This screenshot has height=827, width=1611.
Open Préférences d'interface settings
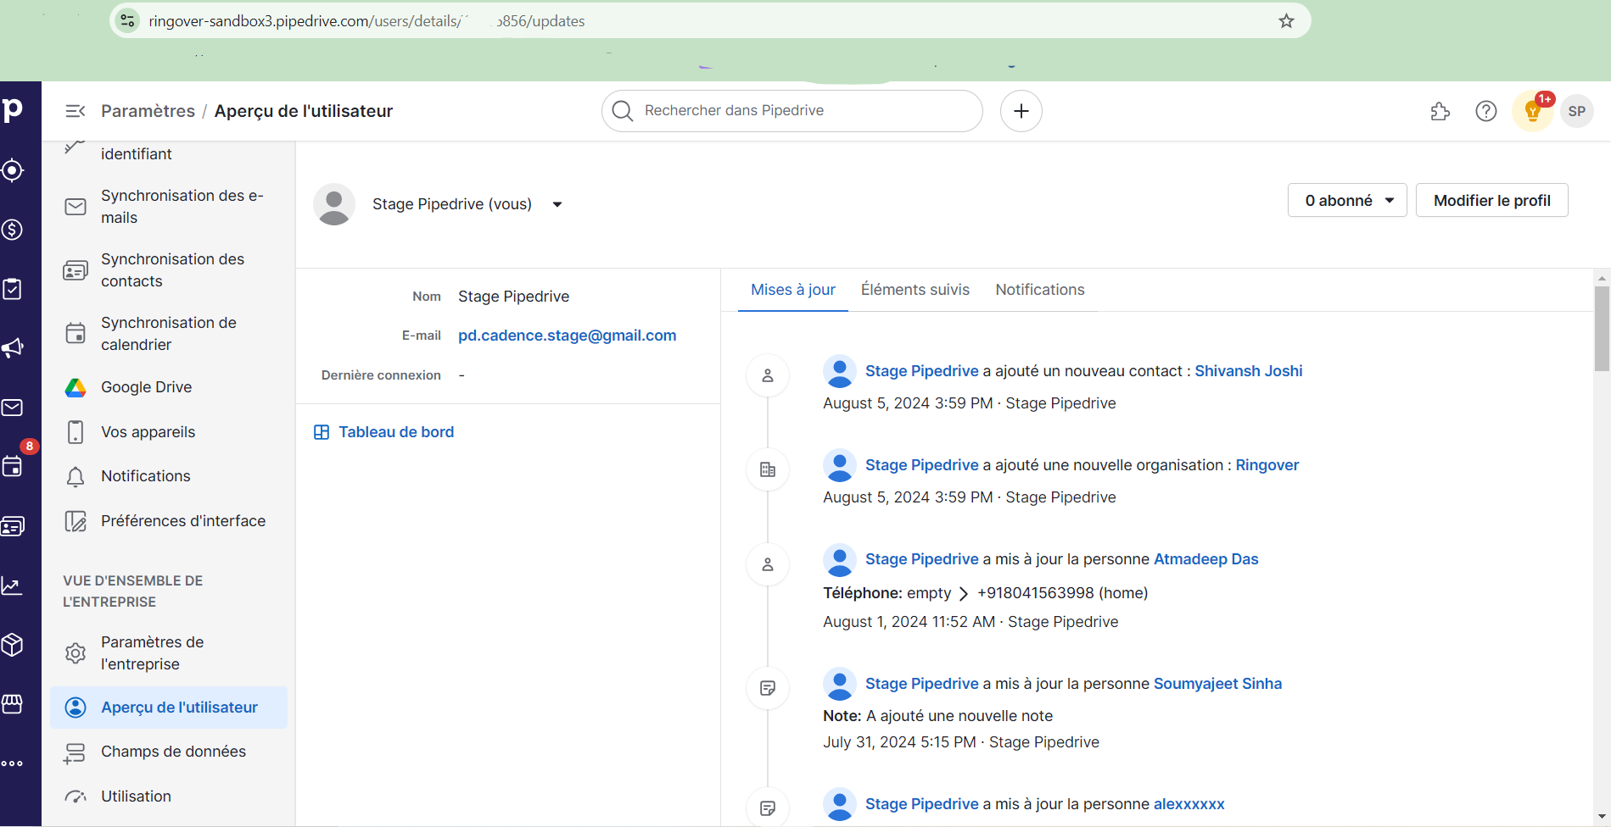[169, 521]
